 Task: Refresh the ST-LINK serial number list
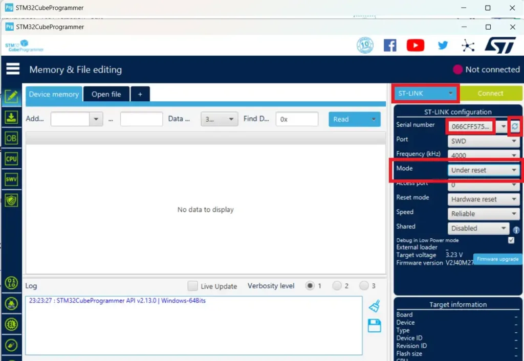(515, 126)
